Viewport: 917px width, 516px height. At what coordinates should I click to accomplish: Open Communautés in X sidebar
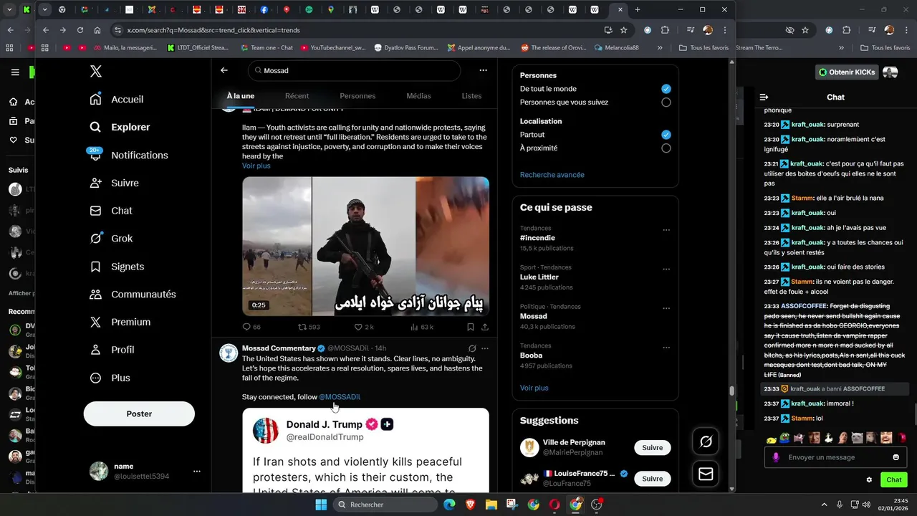(x=133, y=294)
